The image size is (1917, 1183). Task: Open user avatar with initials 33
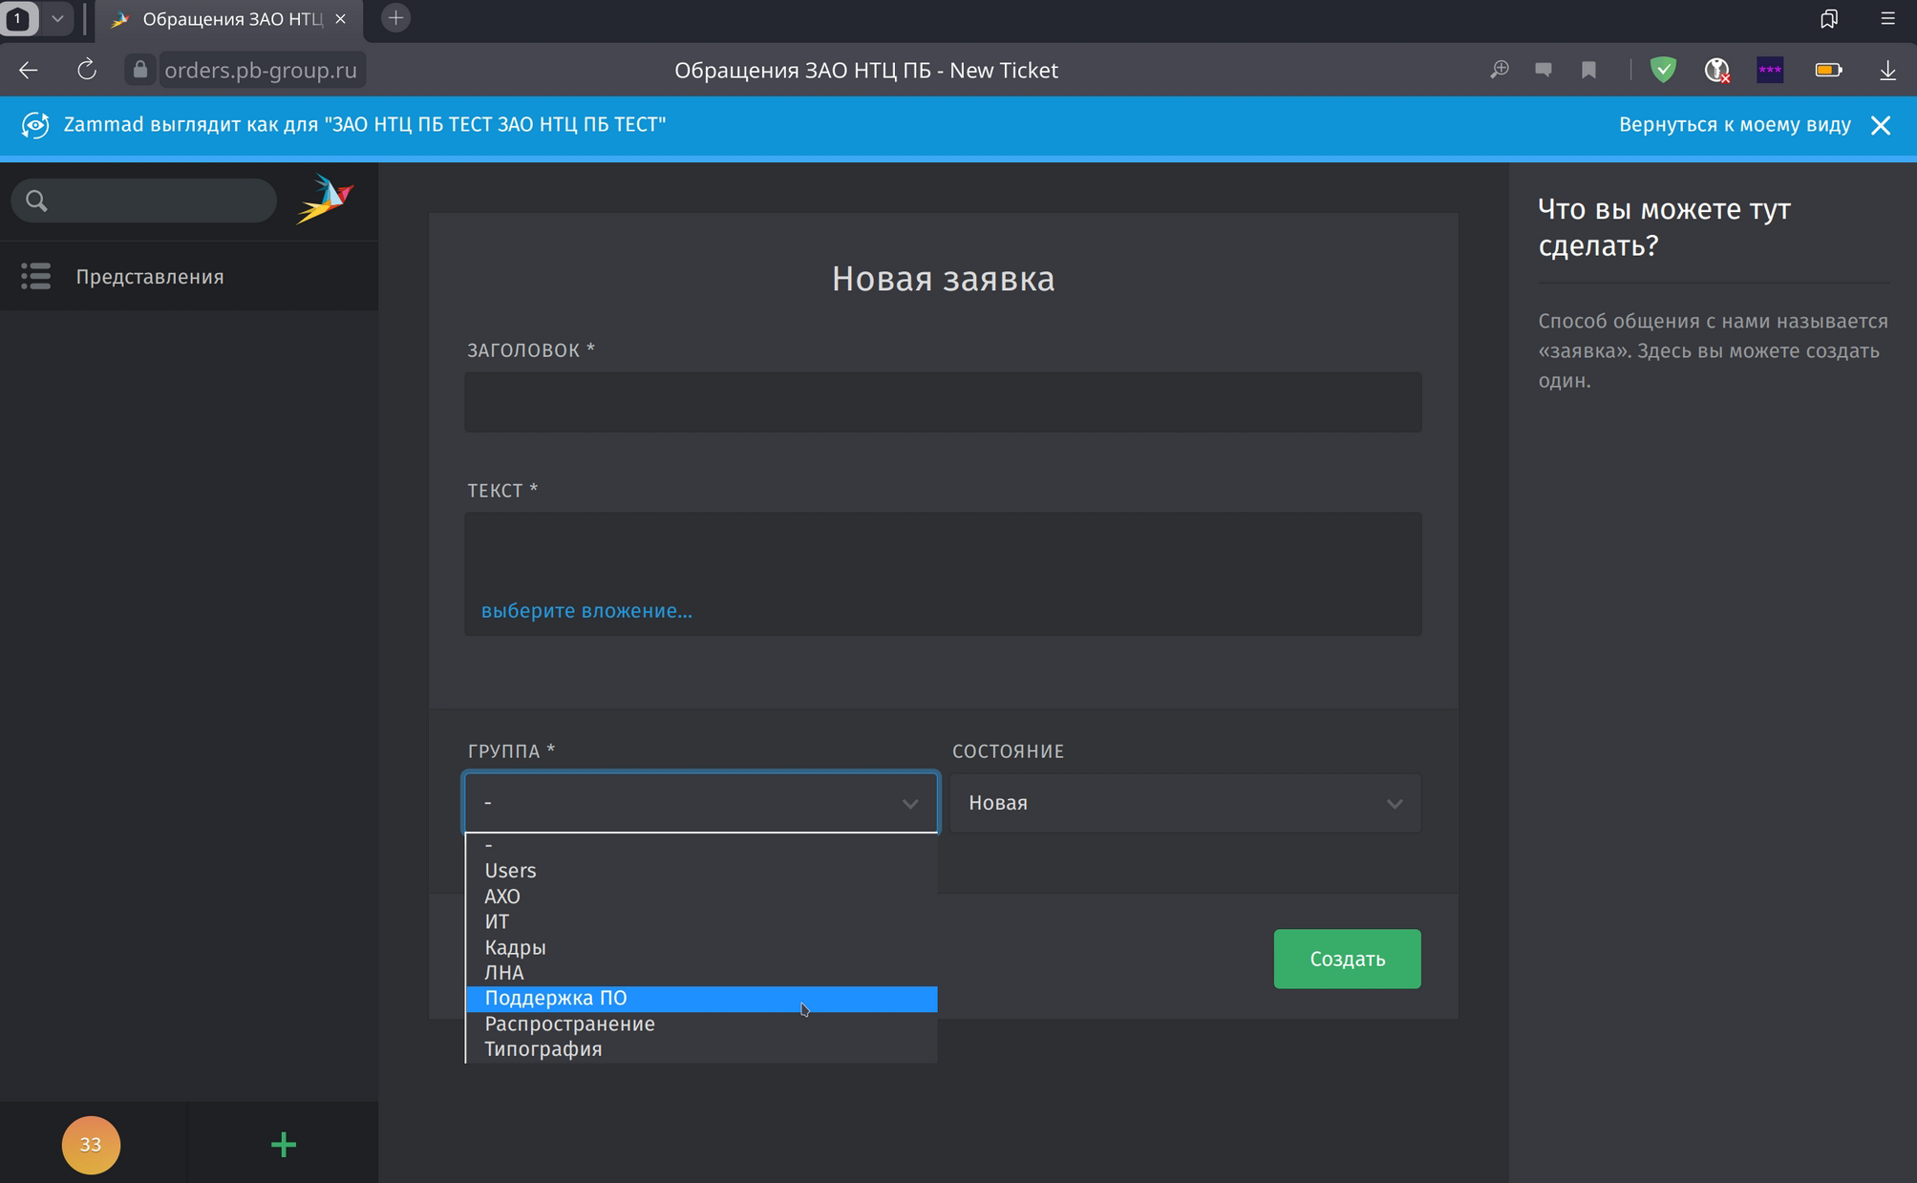[91, 1144]
